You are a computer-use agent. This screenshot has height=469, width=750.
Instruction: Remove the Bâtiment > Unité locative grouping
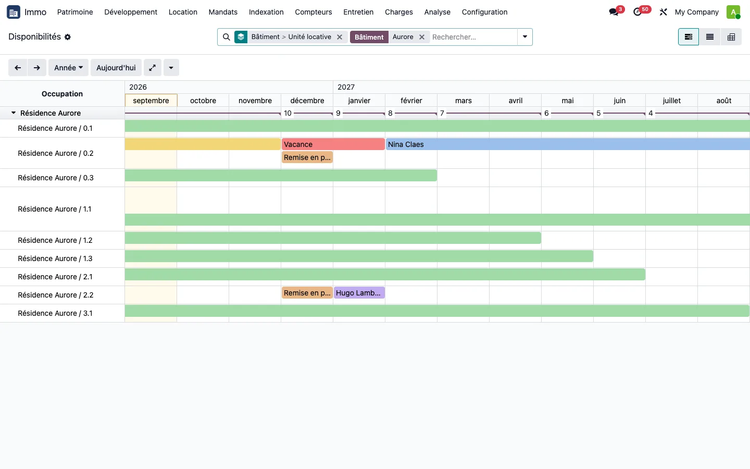340,37
